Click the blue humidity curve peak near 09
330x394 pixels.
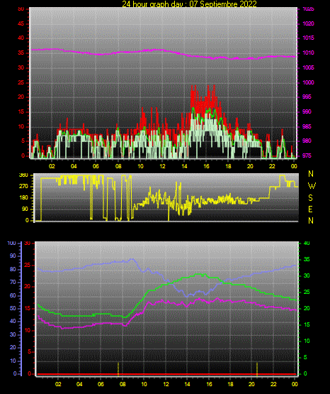(132, 259)
